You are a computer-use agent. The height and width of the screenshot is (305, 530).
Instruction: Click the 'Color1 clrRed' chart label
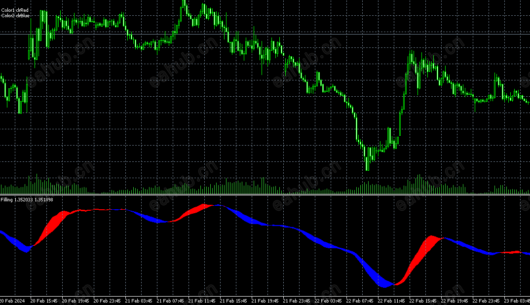tap(15, 10)
